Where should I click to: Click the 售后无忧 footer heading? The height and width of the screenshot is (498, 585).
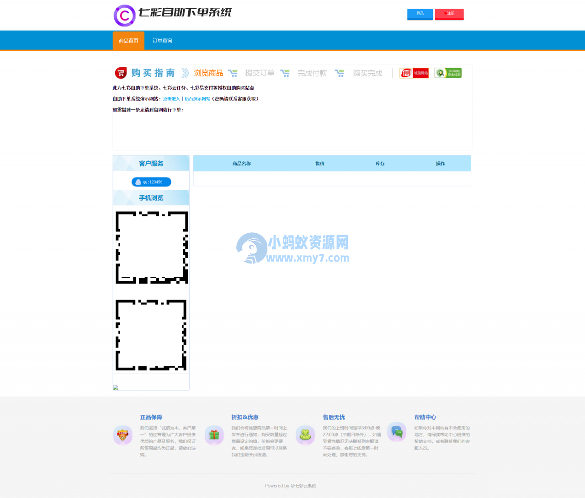(334, 417)
